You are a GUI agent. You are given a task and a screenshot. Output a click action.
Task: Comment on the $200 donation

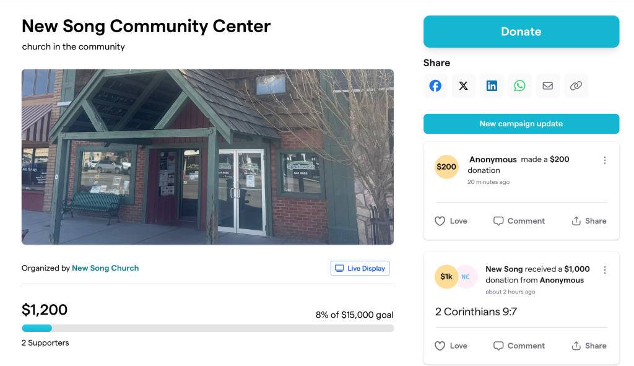pos(519,221)
